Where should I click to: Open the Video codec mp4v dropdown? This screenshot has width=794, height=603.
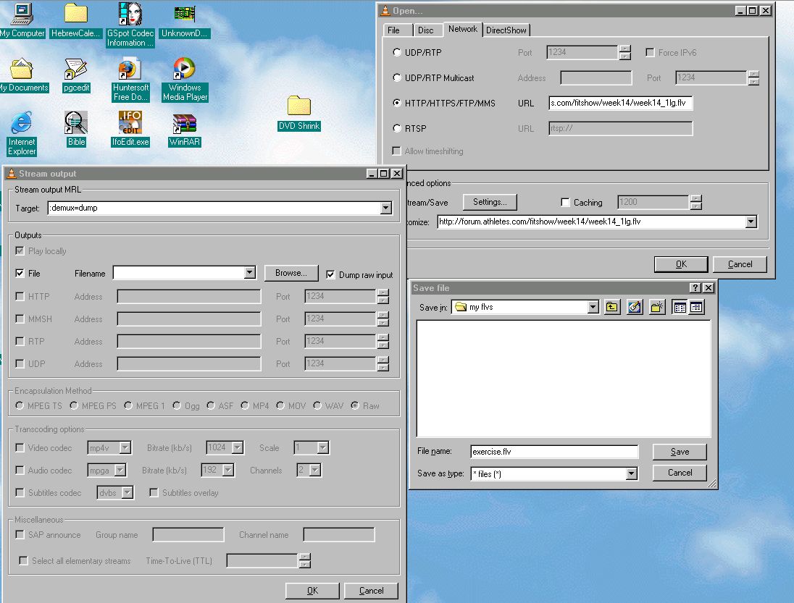click(125, 447)
